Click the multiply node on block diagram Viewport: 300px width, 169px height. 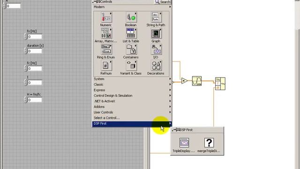pos(184,81)
